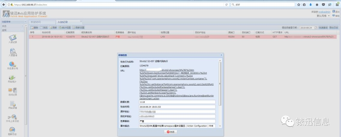341x137 pixels.
Task: Reload the page with the refresh icon
Action: 226,4
